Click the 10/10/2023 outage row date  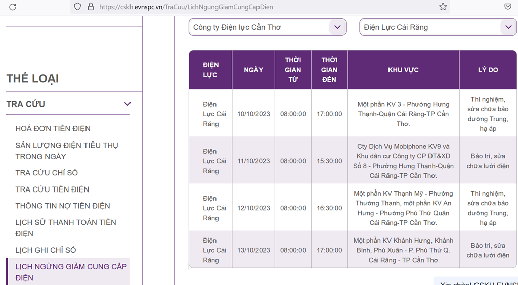[253, 114]
